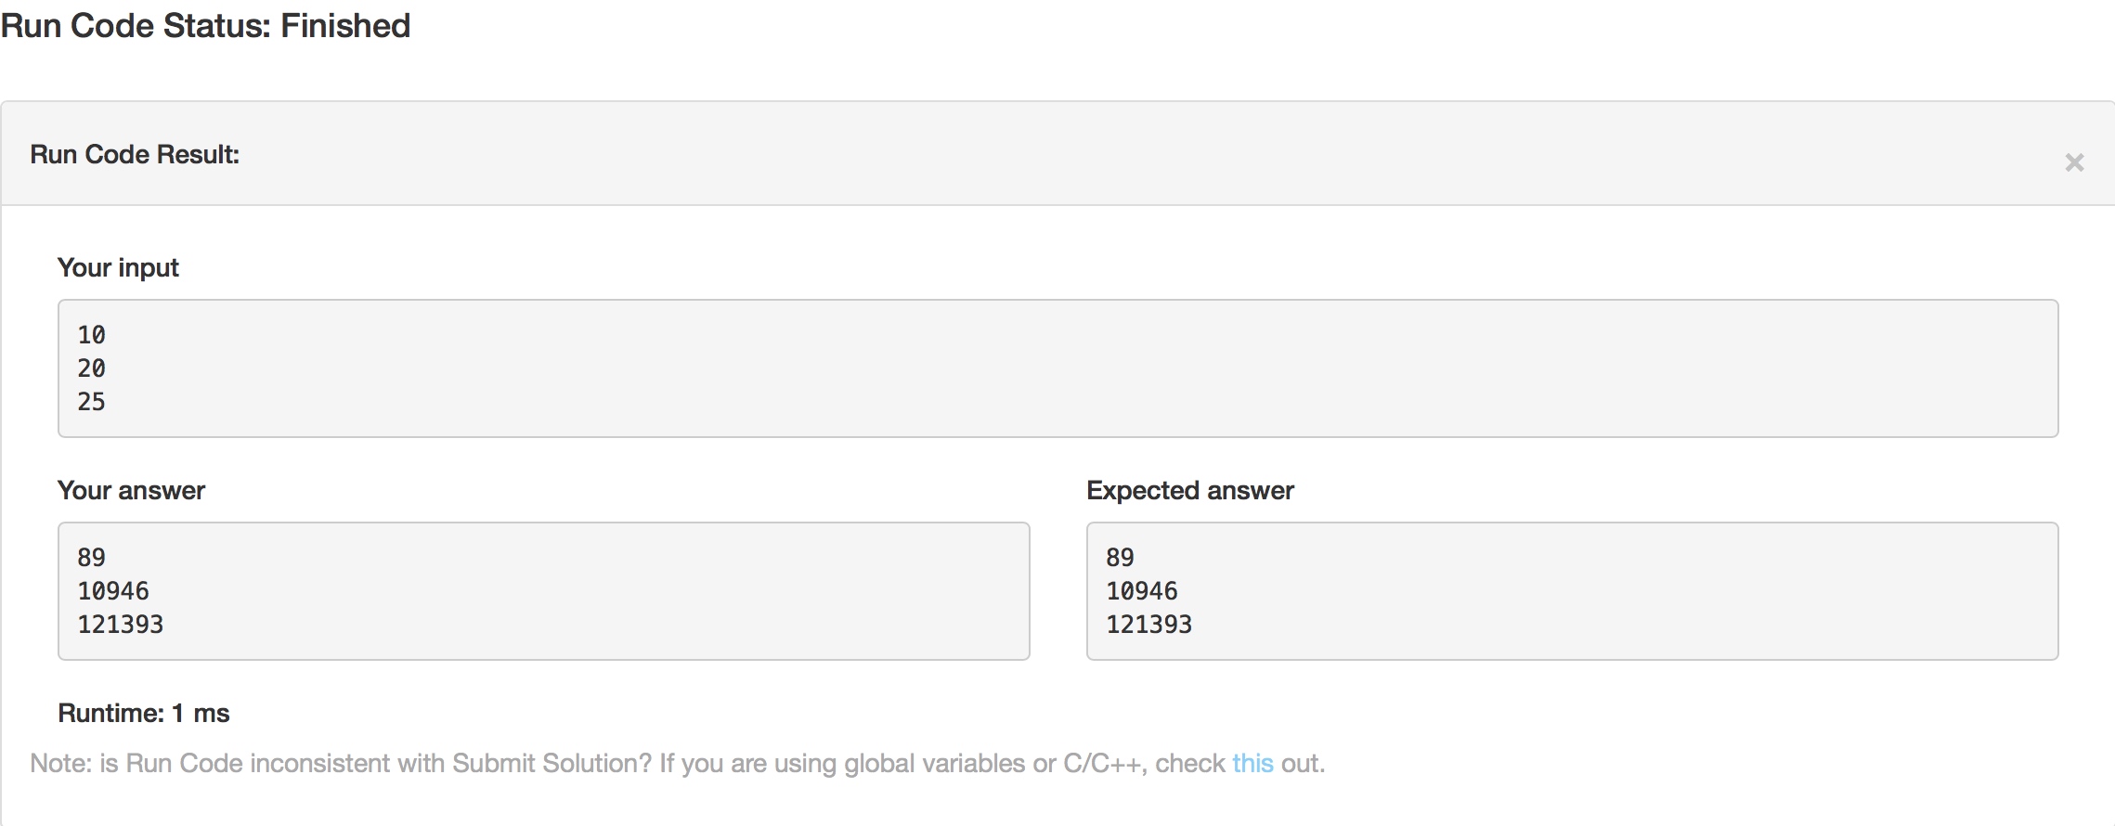Select the Expected answer output box
Image resolution: width=2115 pixels, height=826 pixels.
point(1572,591)
